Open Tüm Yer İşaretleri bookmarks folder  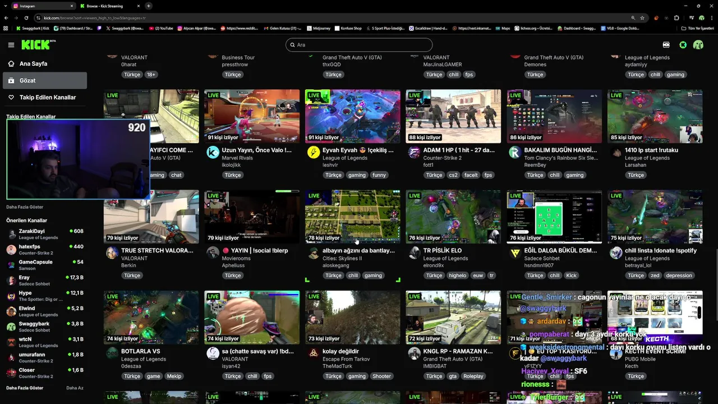click(698, 28)
